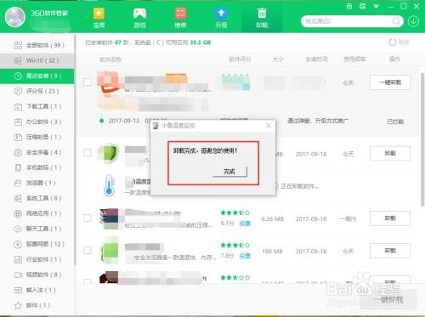Click 投票 link beside 7.8分 rating

click(245, 256)
